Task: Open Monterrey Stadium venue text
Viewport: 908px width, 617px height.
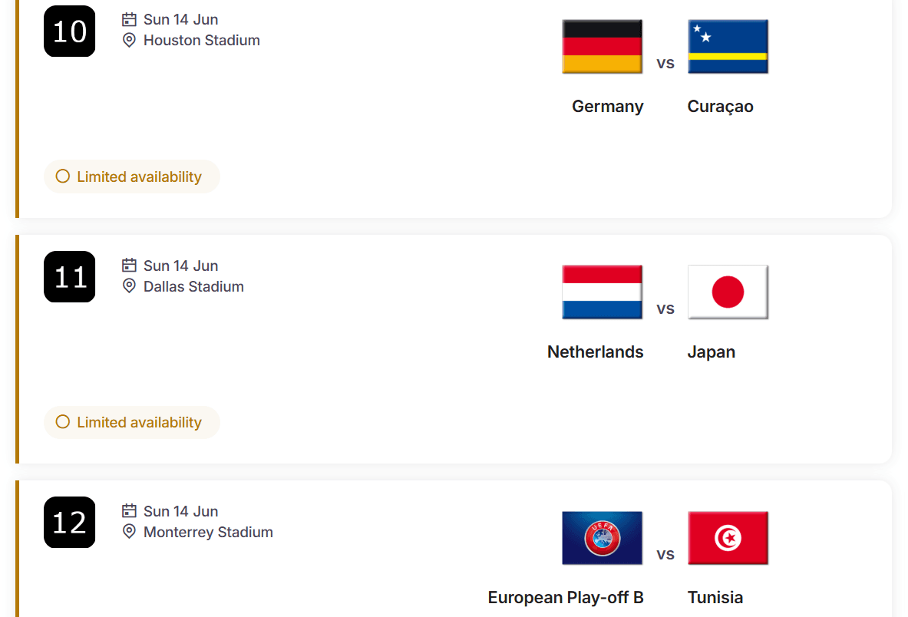Action: click(x=208, y=532)
